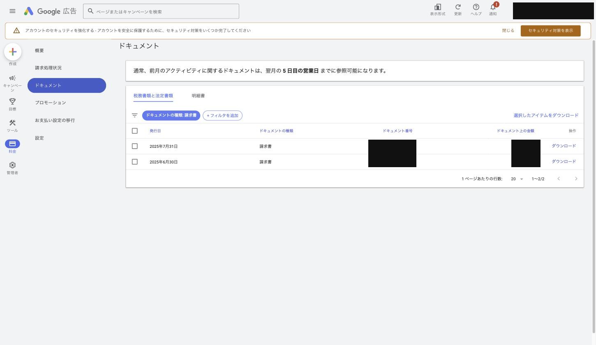Sort by ドキュメント番号 column header
The width and height of the screenshot is (596, 345).
click(x=397, y=131)
